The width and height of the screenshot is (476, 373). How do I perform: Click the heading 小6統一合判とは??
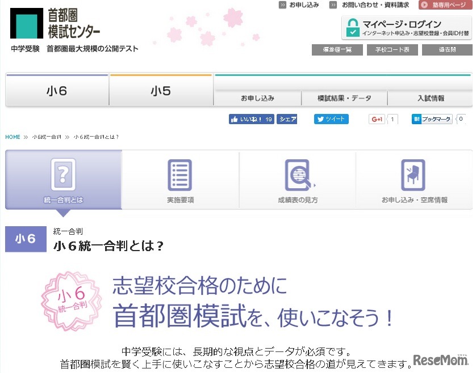point(108,245)
